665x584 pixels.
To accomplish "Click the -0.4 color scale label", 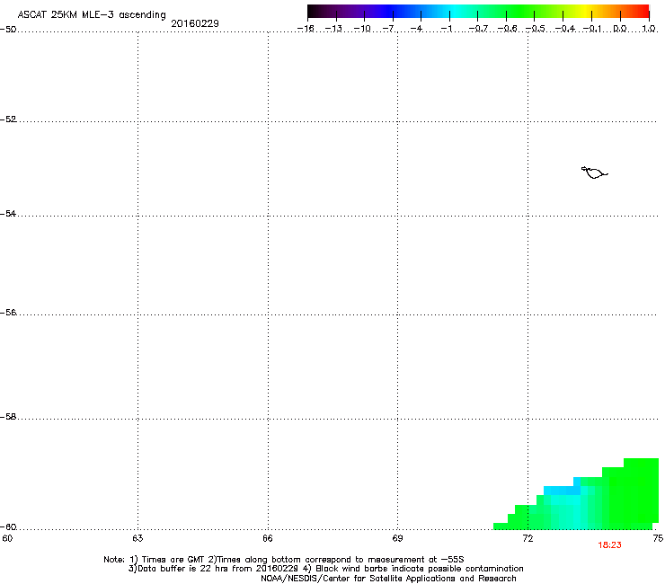I will 565,29.
